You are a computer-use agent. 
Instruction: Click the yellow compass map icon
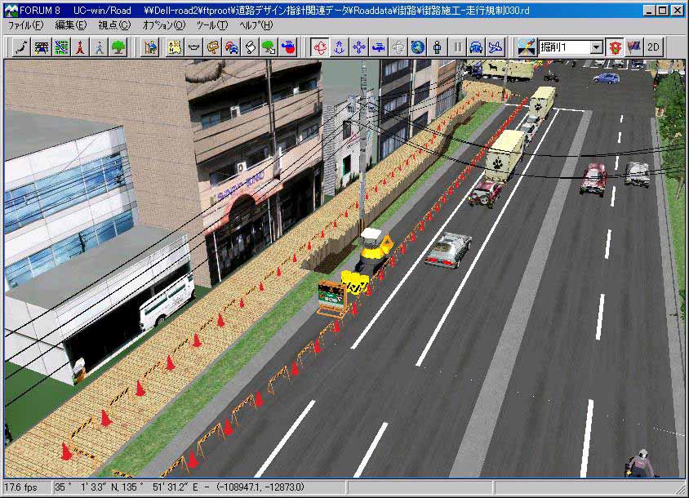click(175, 47)
